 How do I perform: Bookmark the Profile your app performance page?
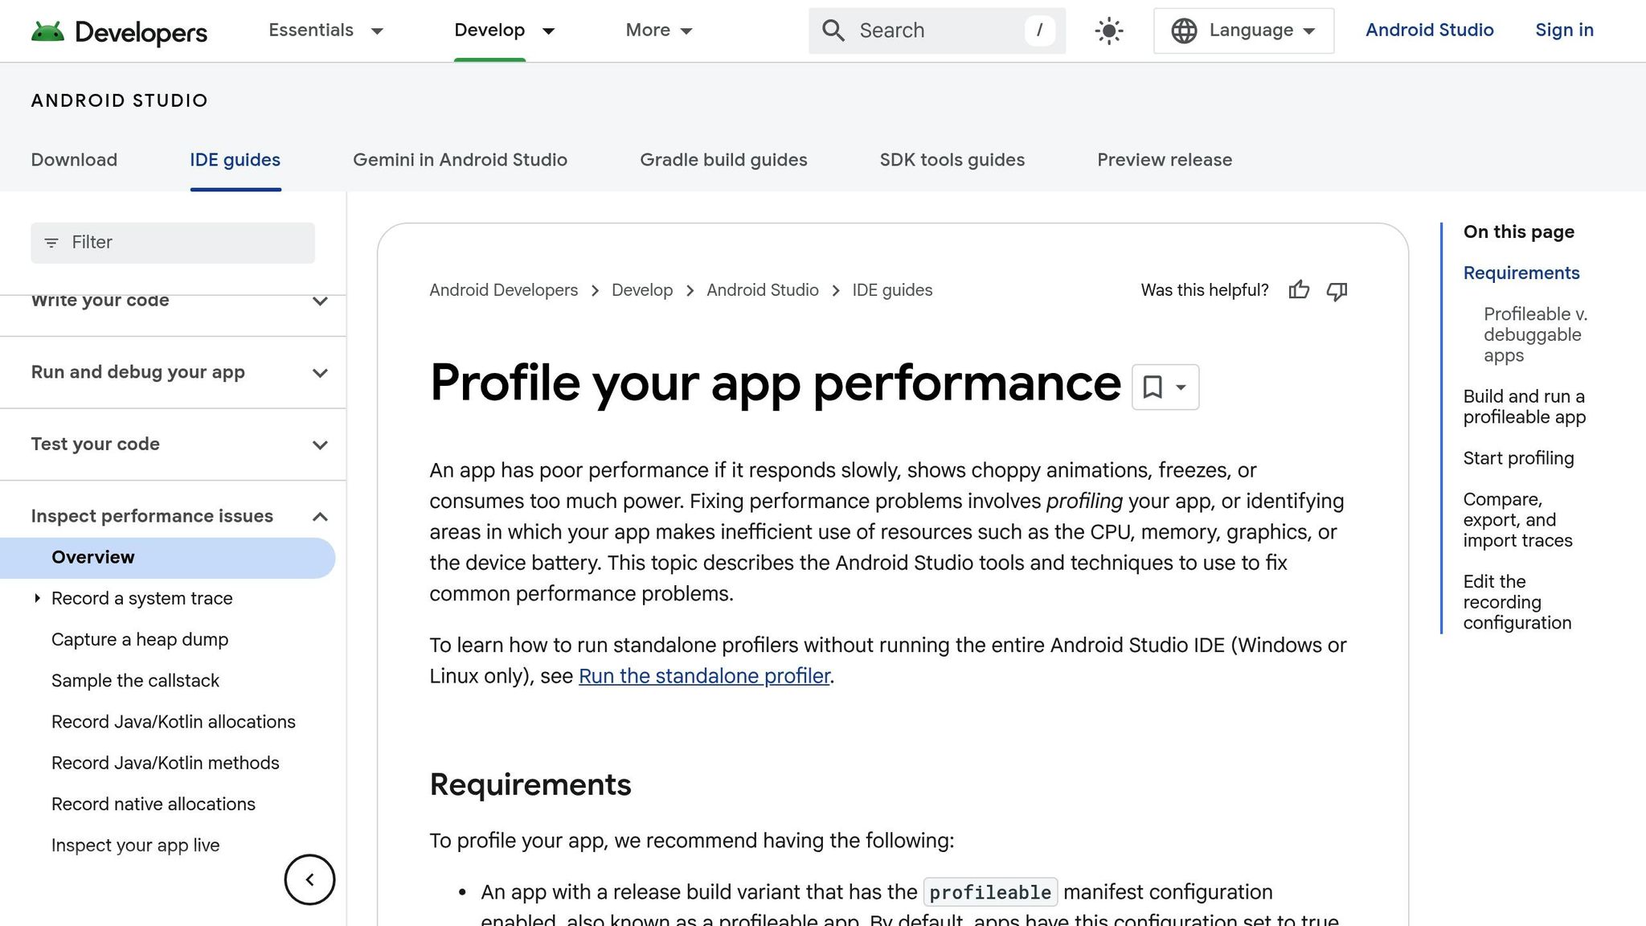tap(1153, 387)
